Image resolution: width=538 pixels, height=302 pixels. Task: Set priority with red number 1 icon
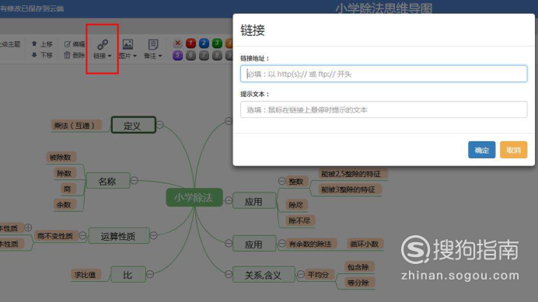pos(190,43)
